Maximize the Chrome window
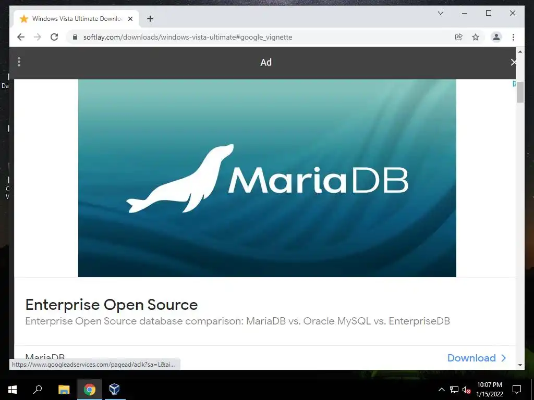534x400 pixels. [x=488, y=13]
